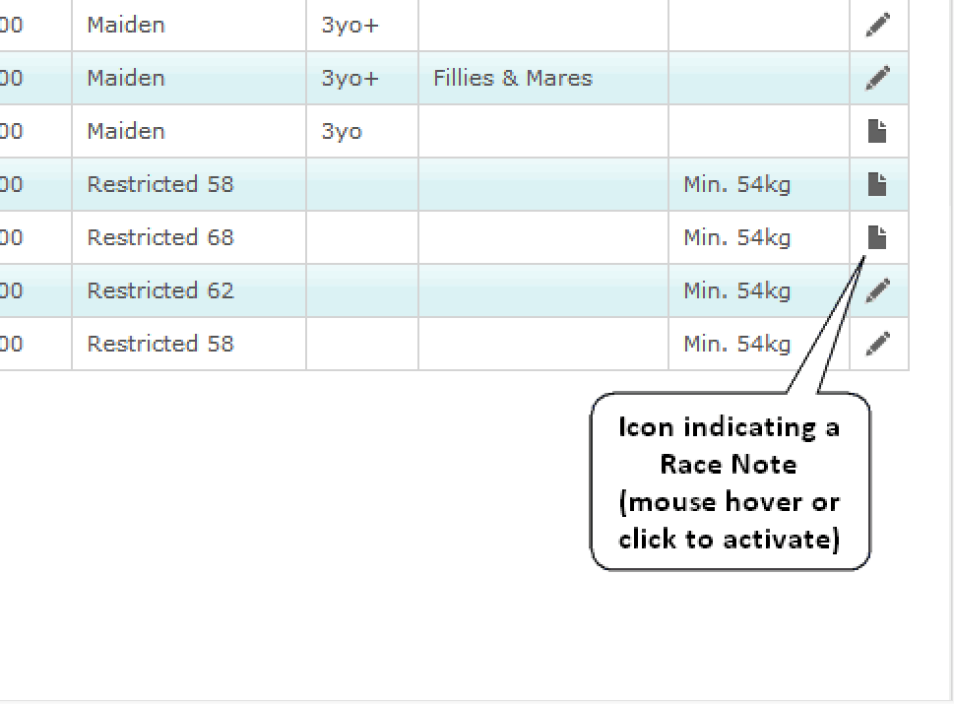Screen dimensions: 954x704
Task: Click the Maiden cell in the Fillies & Mares row
Action: [x=126, y=78]
